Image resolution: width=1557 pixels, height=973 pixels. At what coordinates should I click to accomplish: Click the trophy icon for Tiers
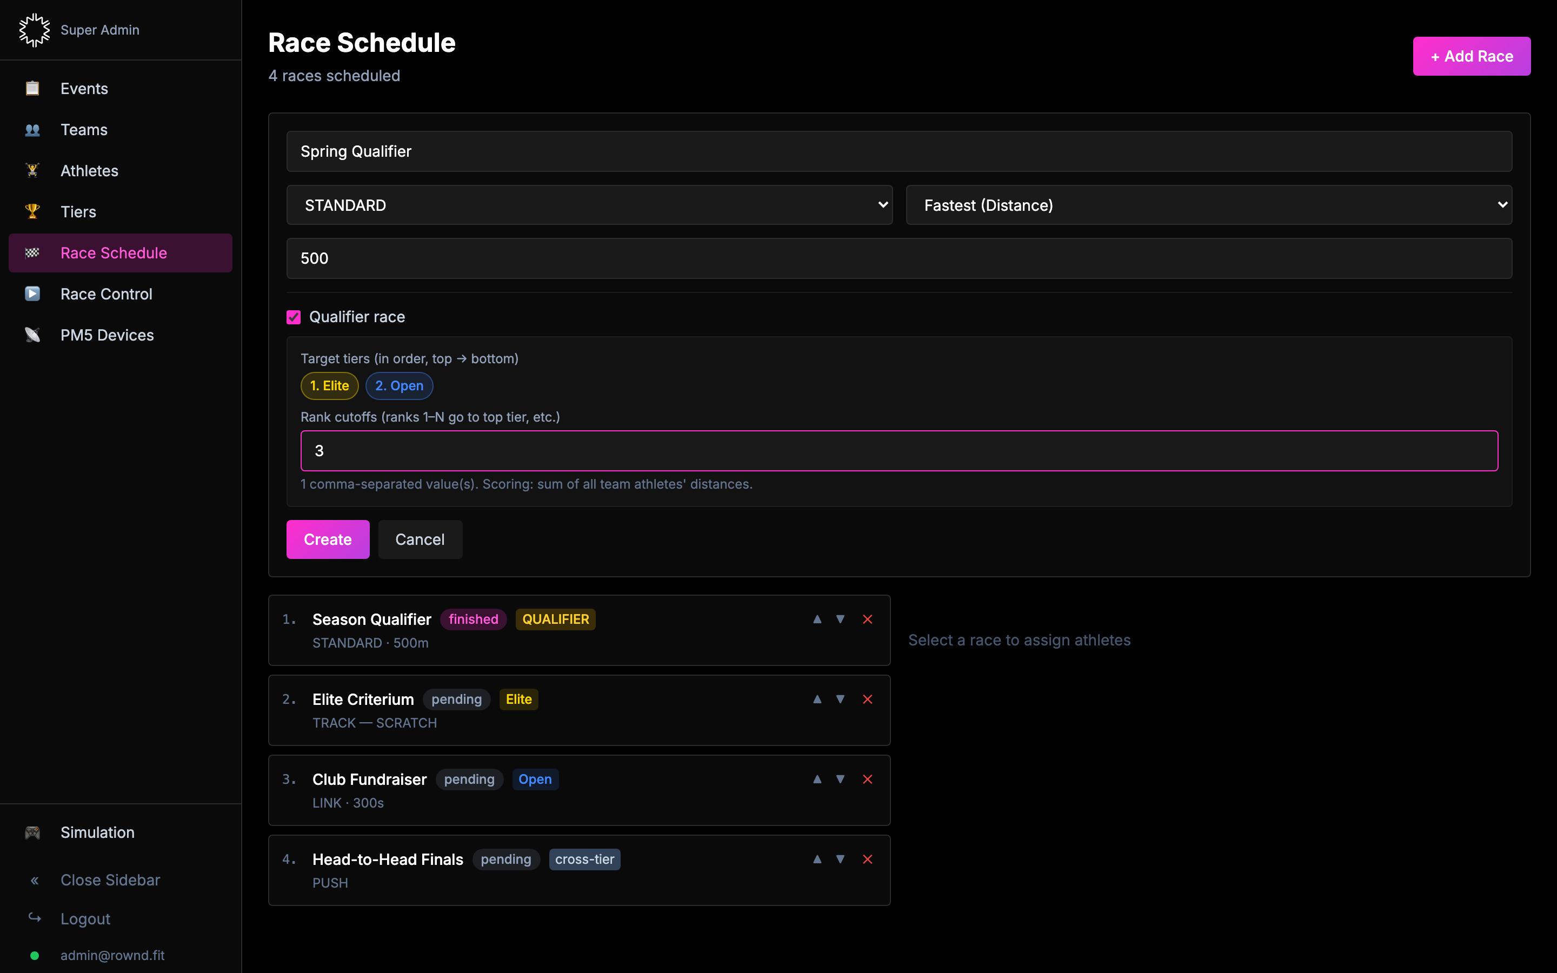pyautogui.click(x=32, y=211)
